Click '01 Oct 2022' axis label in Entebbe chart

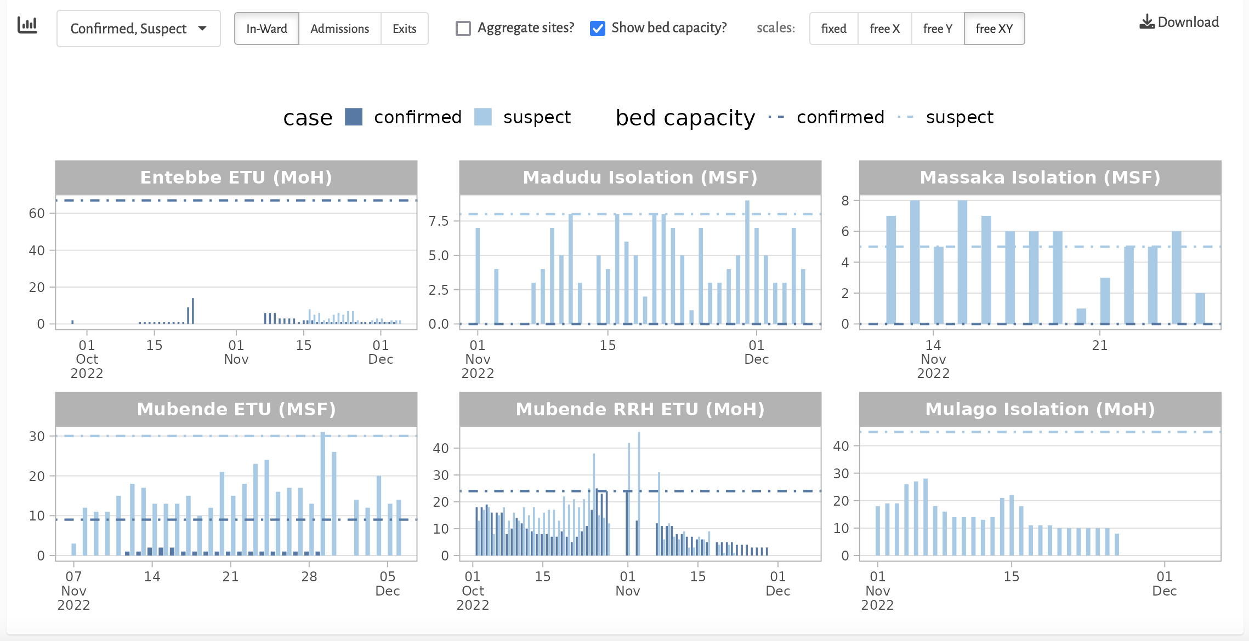tap(87, 359)
